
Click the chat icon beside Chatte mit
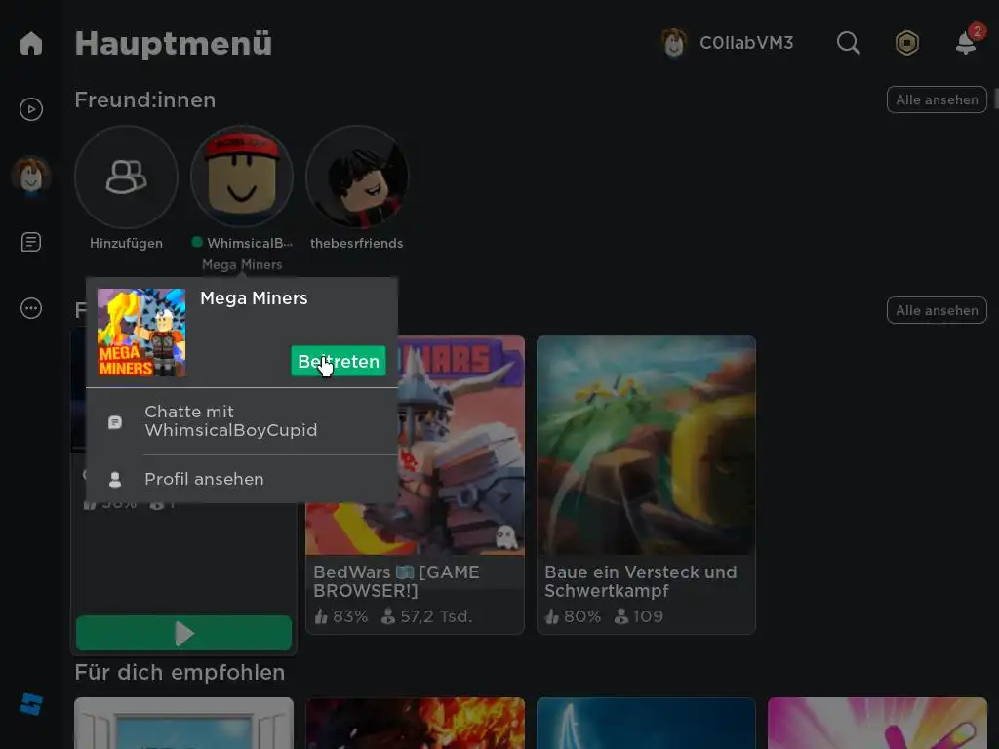click(115, 421)
